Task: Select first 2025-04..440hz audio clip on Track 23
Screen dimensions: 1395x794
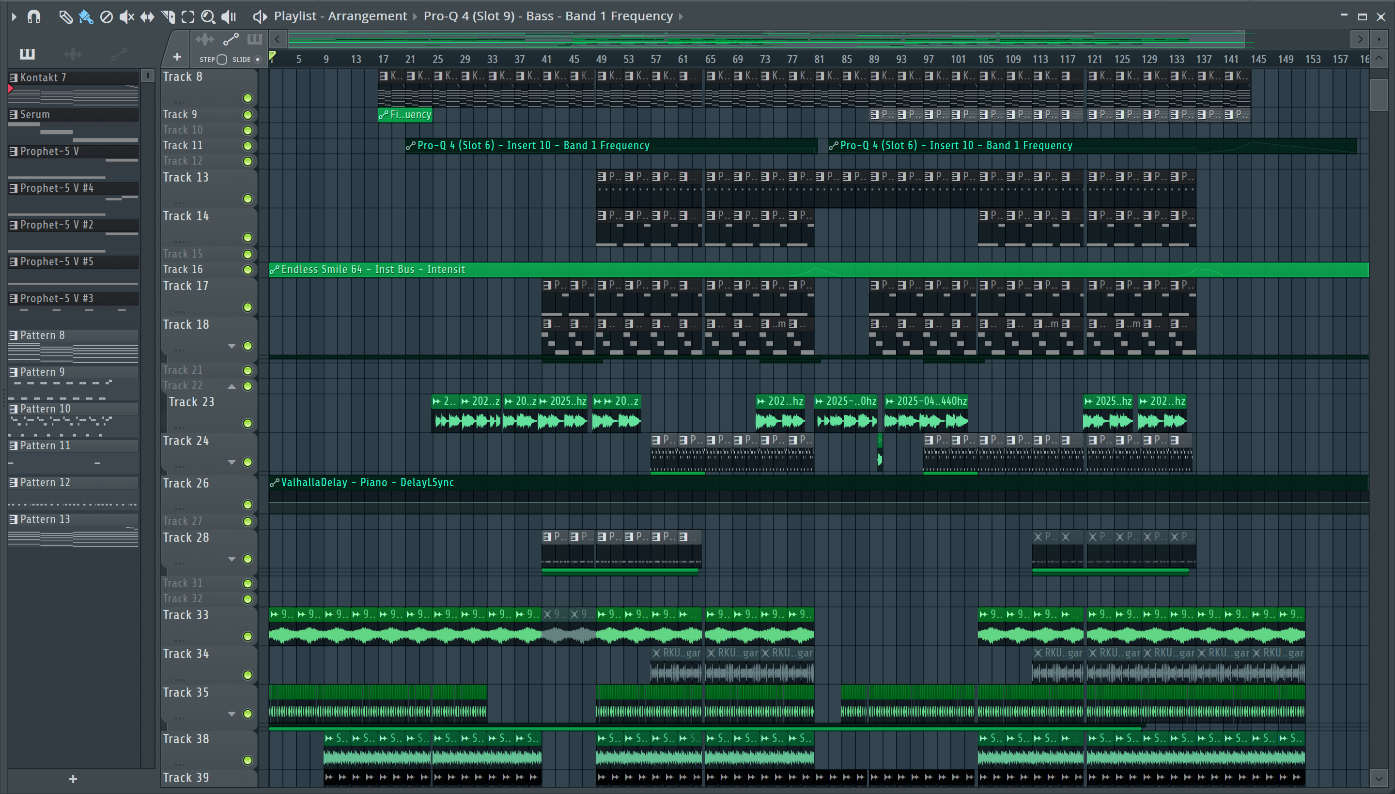Action: [926, 412]
